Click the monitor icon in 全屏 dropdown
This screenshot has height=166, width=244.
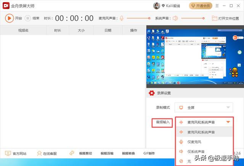[x=181, y=108]
